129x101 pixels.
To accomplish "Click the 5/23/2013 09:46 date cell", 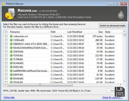I will (76, 36).
